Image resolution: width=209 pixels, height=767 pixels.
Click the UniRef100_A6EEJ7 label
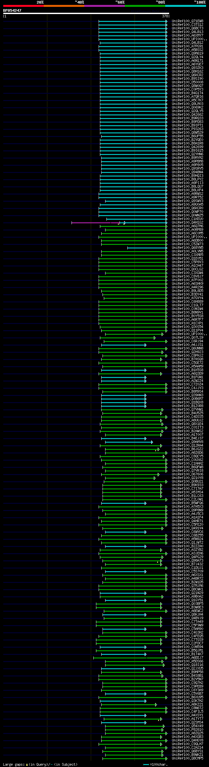tap(187, 657)
